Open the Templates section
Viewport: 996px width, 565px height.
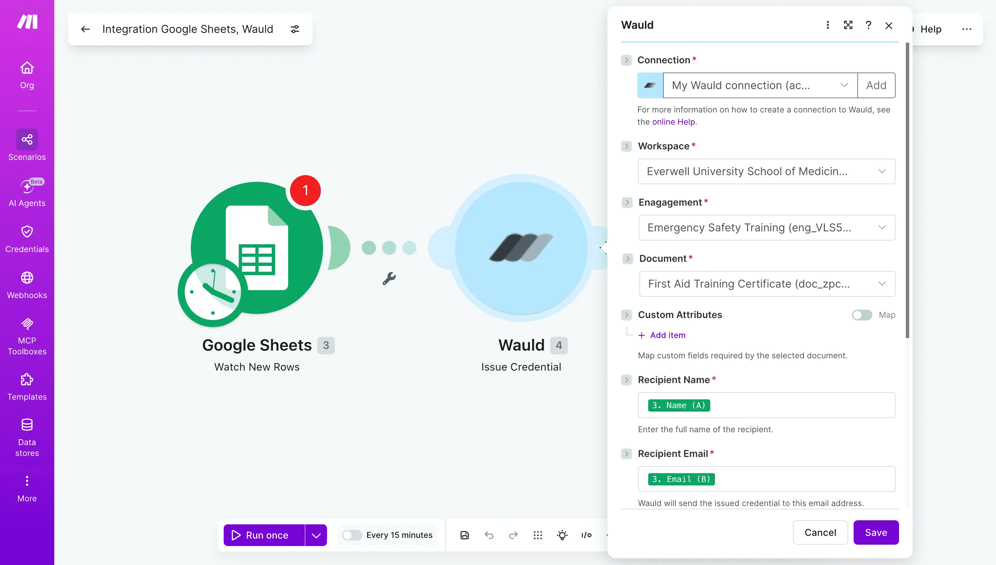pos(27,387)
